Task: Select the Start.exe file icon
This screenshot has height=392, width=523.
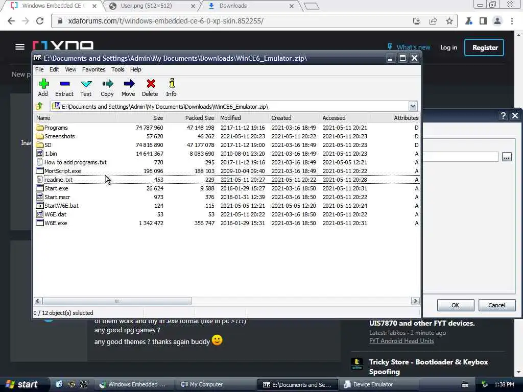Action: pos(40,188)
